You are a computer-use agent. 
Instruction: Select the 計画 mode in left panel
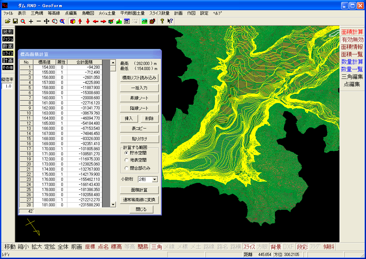coord(8,61)
